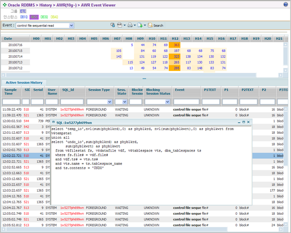Click cell 295 for 20100712 H12
Screen dimensions: 291x233
(x=175, y=68)
